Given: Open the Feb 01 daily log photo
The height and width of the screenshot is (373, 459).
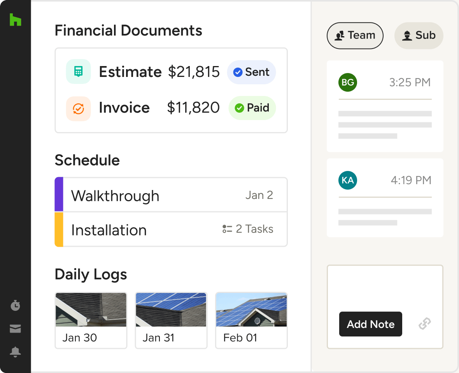Looking at the screenshot, I should pos(251,310).
